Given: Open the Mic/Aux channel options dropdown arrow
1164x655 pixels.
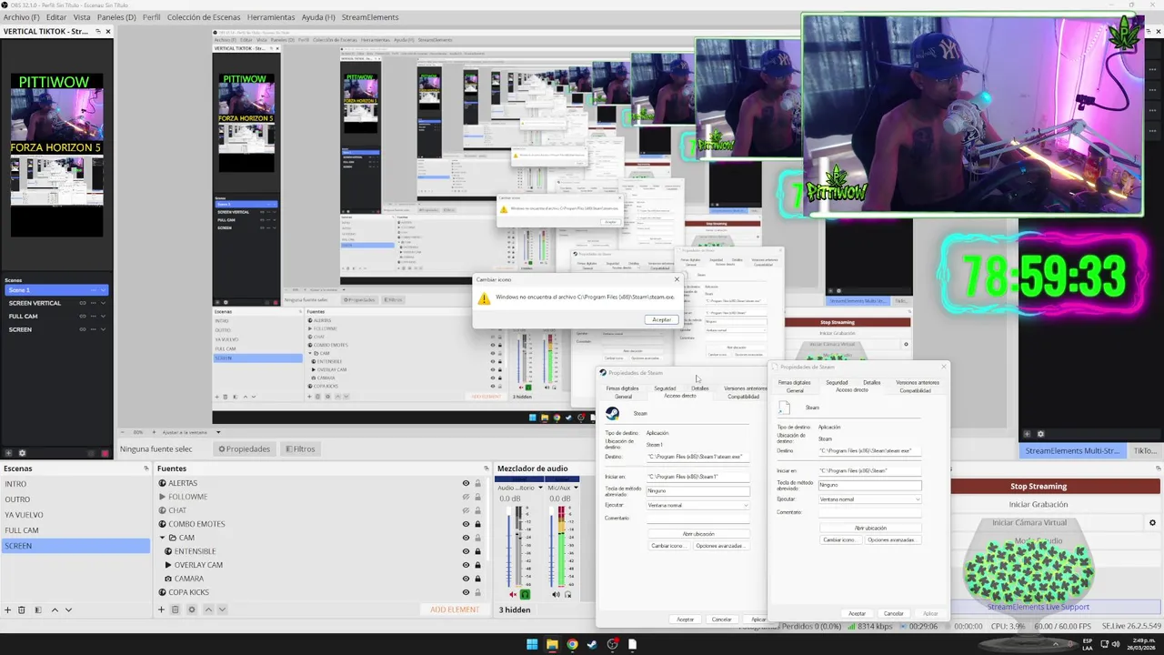Looking at the screenshot, I should pyautogui.click(x=576, y=488).
